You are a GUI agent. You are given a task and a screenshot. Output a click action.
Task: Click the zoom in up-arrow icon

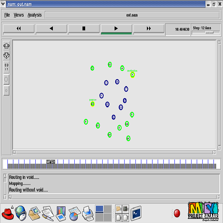click(6, 46)
